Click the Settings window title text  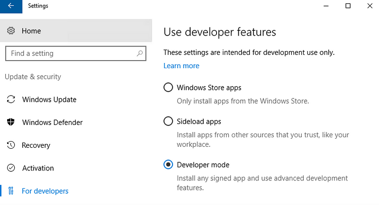pyautogui.click(x=38, y=6)
